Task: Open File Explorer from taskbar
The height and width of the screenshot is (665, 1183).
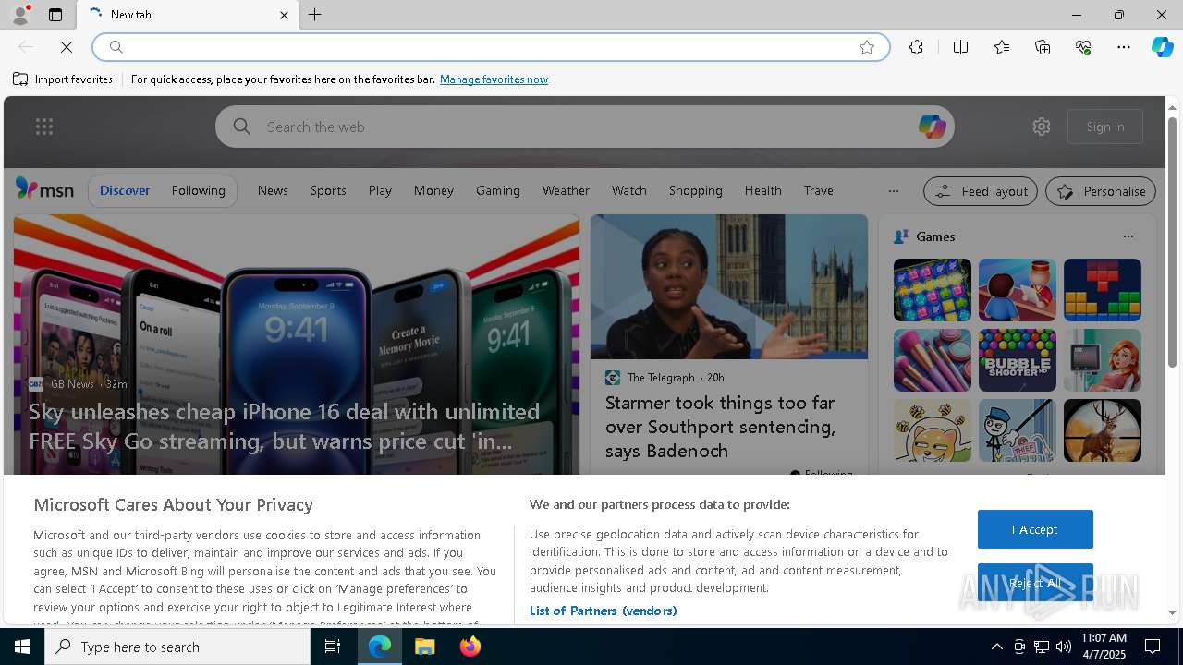Action: tap(425, 647)
